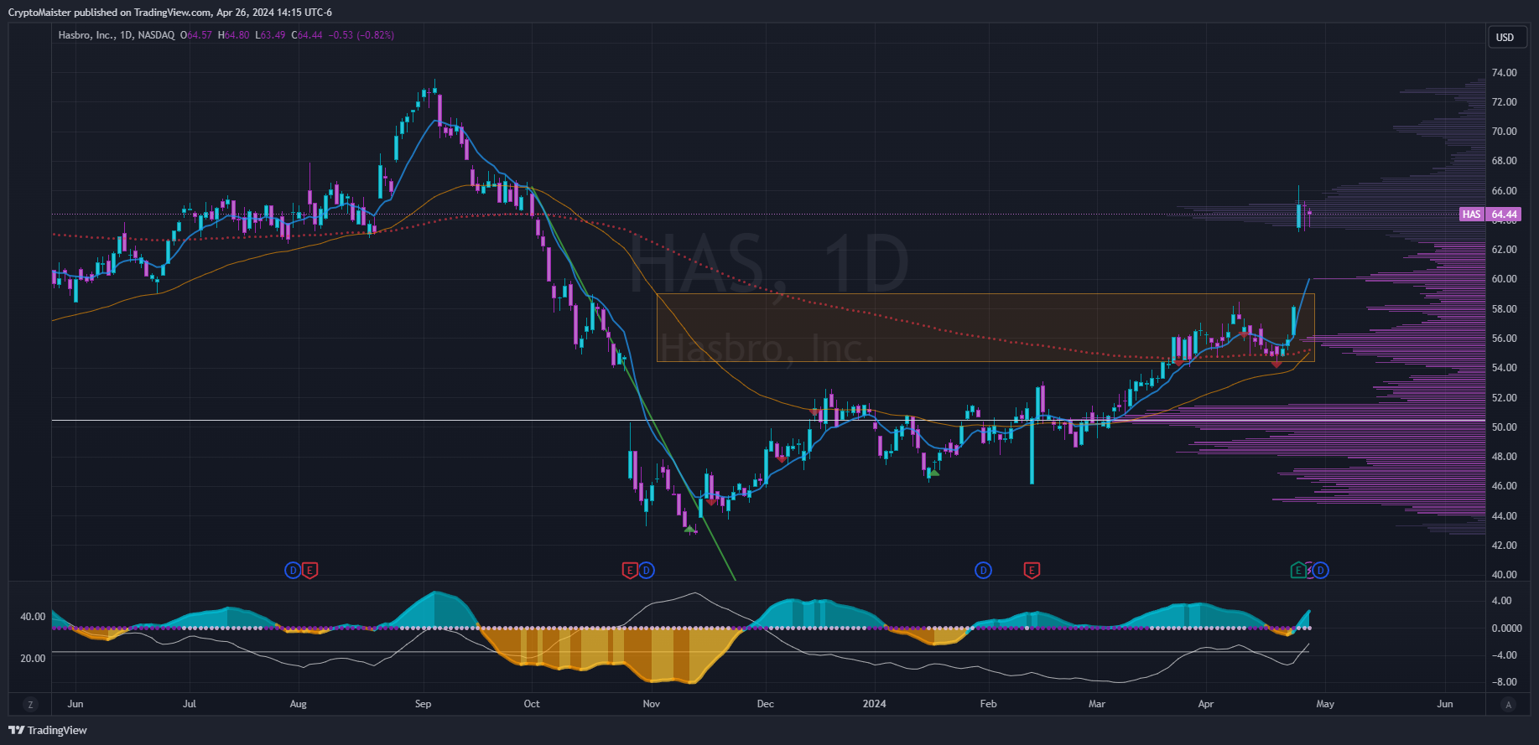Click the close value C64.44 in legend
This screenshot has height=745, width=1539.
tap(307, 35)
